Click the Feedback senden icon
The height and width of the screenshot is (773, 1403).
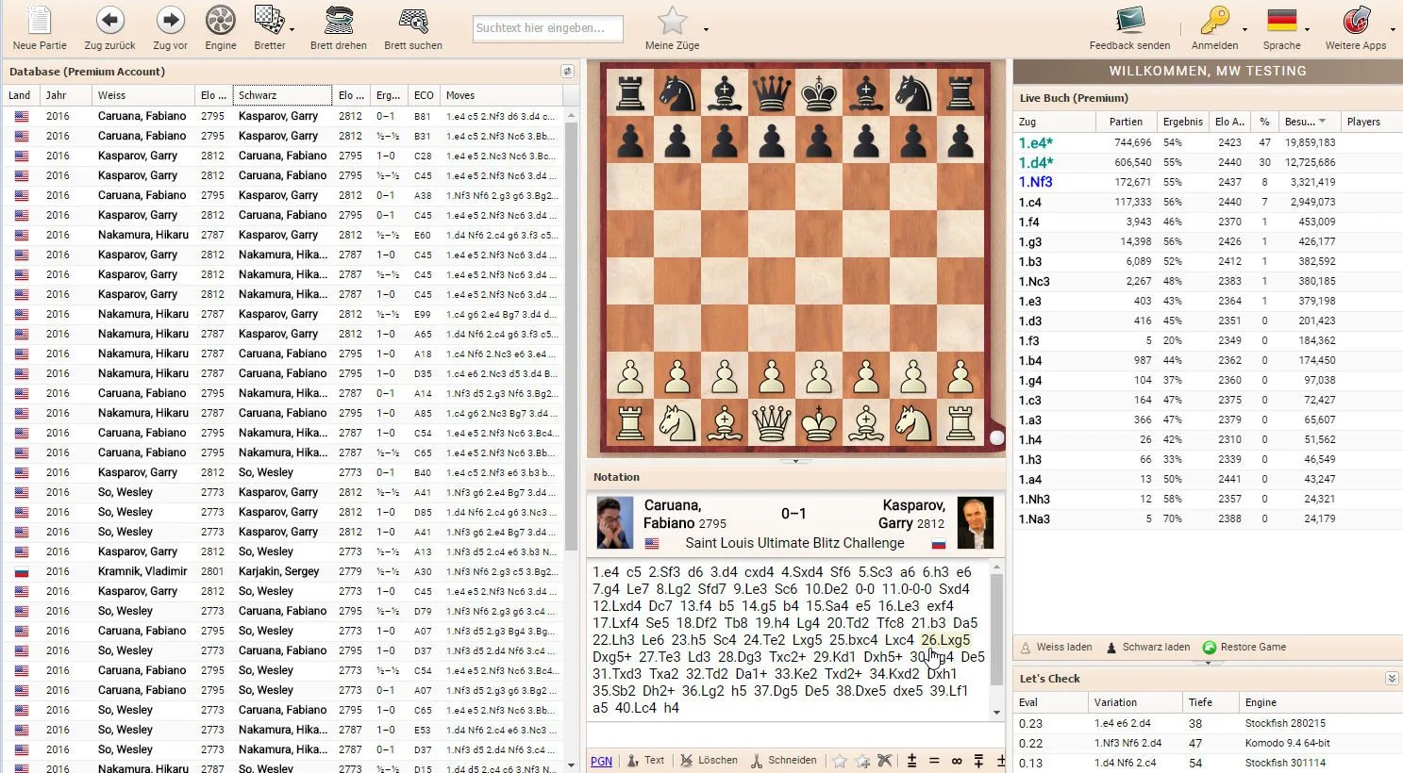(1129, 20)
